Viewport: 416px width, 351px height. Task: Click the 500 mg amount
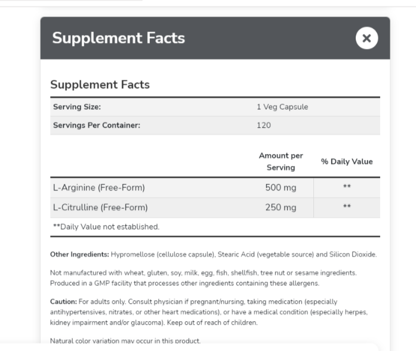tap(281, 187)
